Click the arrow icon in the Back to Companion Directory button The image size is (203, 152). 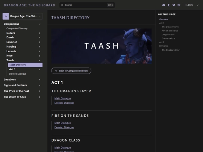[x=56, y=71]
